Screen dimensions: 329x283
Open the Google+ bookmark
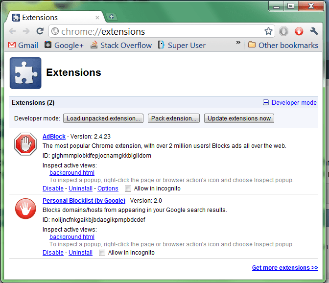point(64,45)
